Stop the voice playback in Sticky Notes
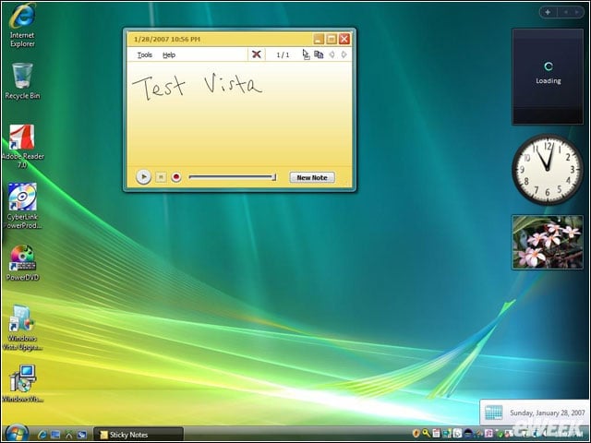The image size is (591, 443). [x=161, y=177]
